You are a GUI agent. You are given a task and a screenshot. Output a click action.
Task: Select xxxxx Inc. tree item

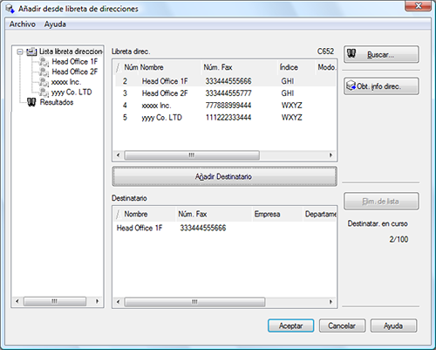pos(66,82)
